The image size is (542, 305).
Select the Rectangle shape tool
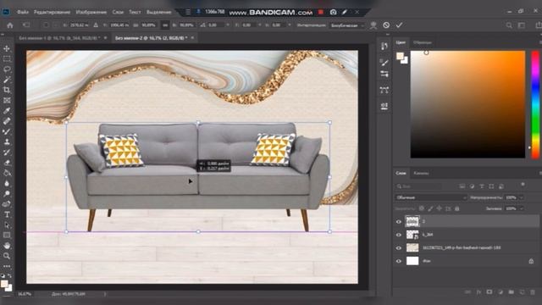[x=7, y=236]
